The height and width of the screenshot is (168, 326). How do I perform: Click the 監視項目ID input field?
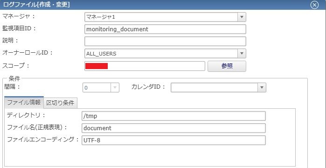point(165,29)
